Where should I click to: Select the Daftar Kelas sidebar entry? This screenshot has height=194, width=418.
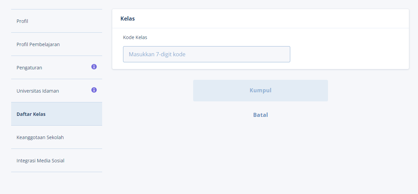click(57, 114)
